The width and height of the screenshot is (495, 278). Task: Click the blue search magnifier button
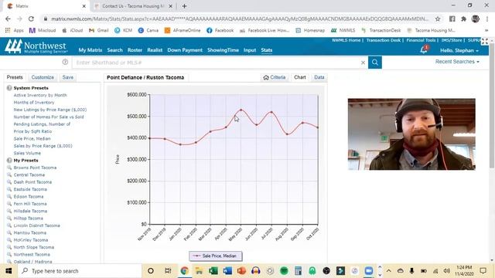[374, 63]
